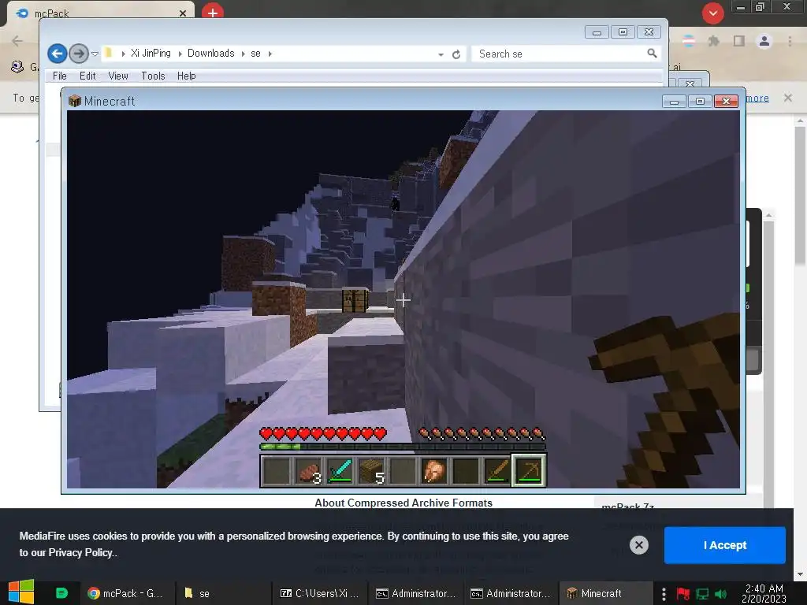Screen dimensions: 807x605
Task: Toggle the browser side panel icon
Action: pyautogui.click(x=739, y=41)
